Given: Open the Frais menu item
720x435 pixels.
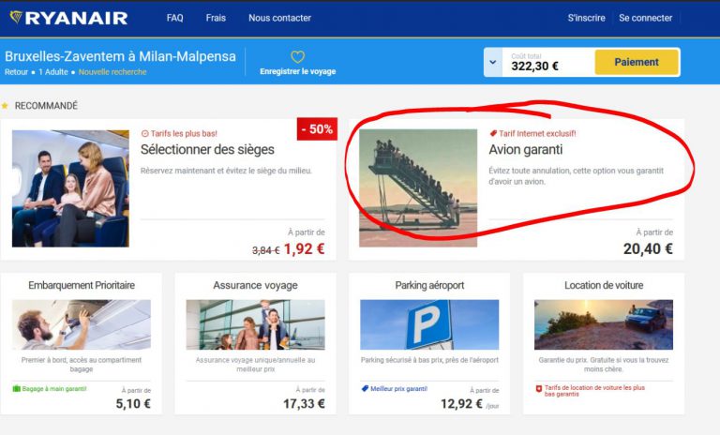Looking at the screenshot, I should coord(216,18).
